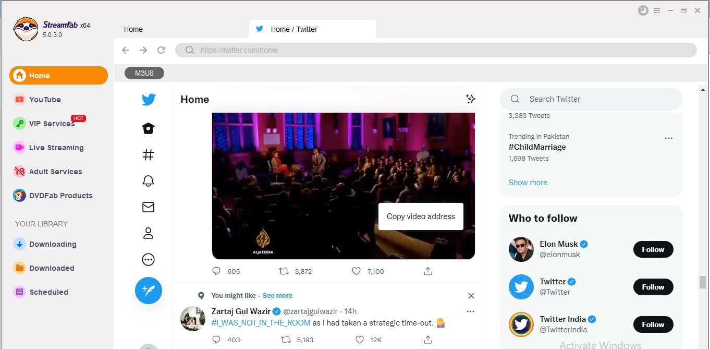Open the Compose Tweet button
The image size is (710, 349).
pyautogui.click(x=148, y=291)
